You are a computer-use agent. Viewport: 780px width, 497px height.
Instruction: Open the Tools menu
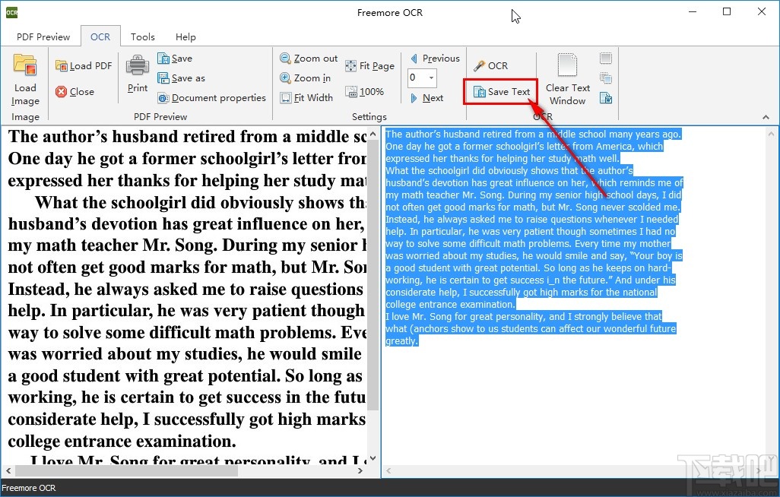pyautogui.click(x=143, y=36)
